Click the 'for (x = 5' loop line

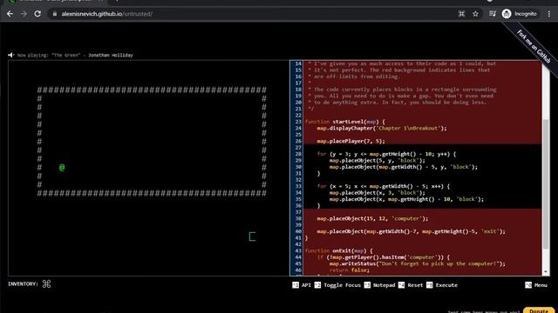tap(383, 186)
